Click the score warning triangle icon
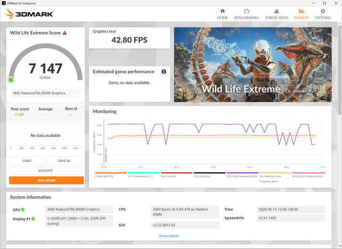342x249 pixels. (x=65, y=33)
